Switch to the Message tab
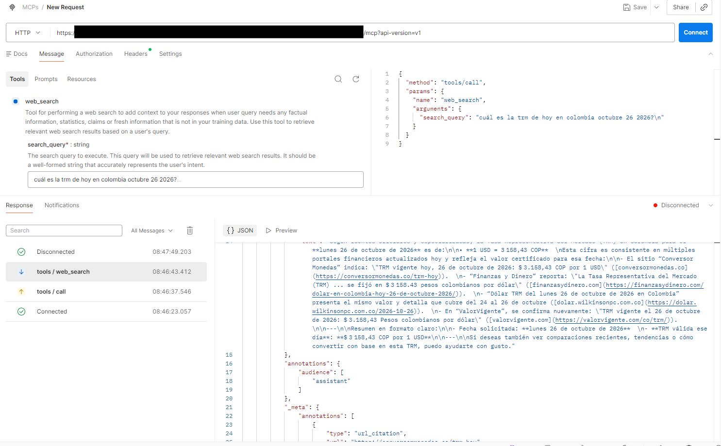The width and height of the screenshot is (721, 446). 51,54
